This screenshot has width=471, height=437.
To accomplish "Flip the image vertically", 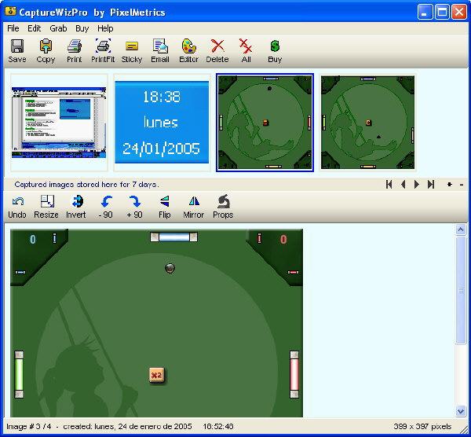I will point(165,207).
